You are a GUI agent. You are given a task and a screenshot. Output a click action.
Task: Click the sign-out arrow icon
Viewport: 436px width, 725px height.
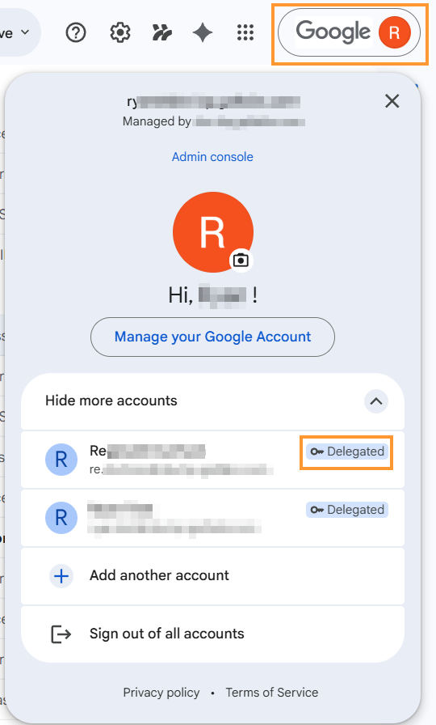tap(61, 634)
